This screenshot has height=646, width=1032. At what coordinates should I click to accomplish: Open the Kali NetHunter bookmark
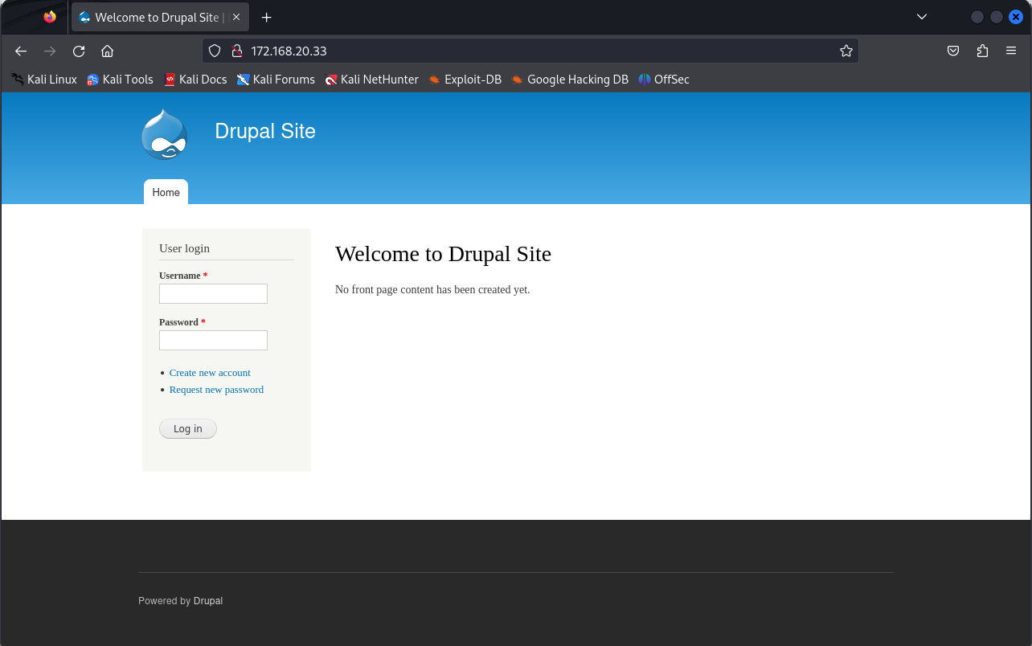(371, 80)
